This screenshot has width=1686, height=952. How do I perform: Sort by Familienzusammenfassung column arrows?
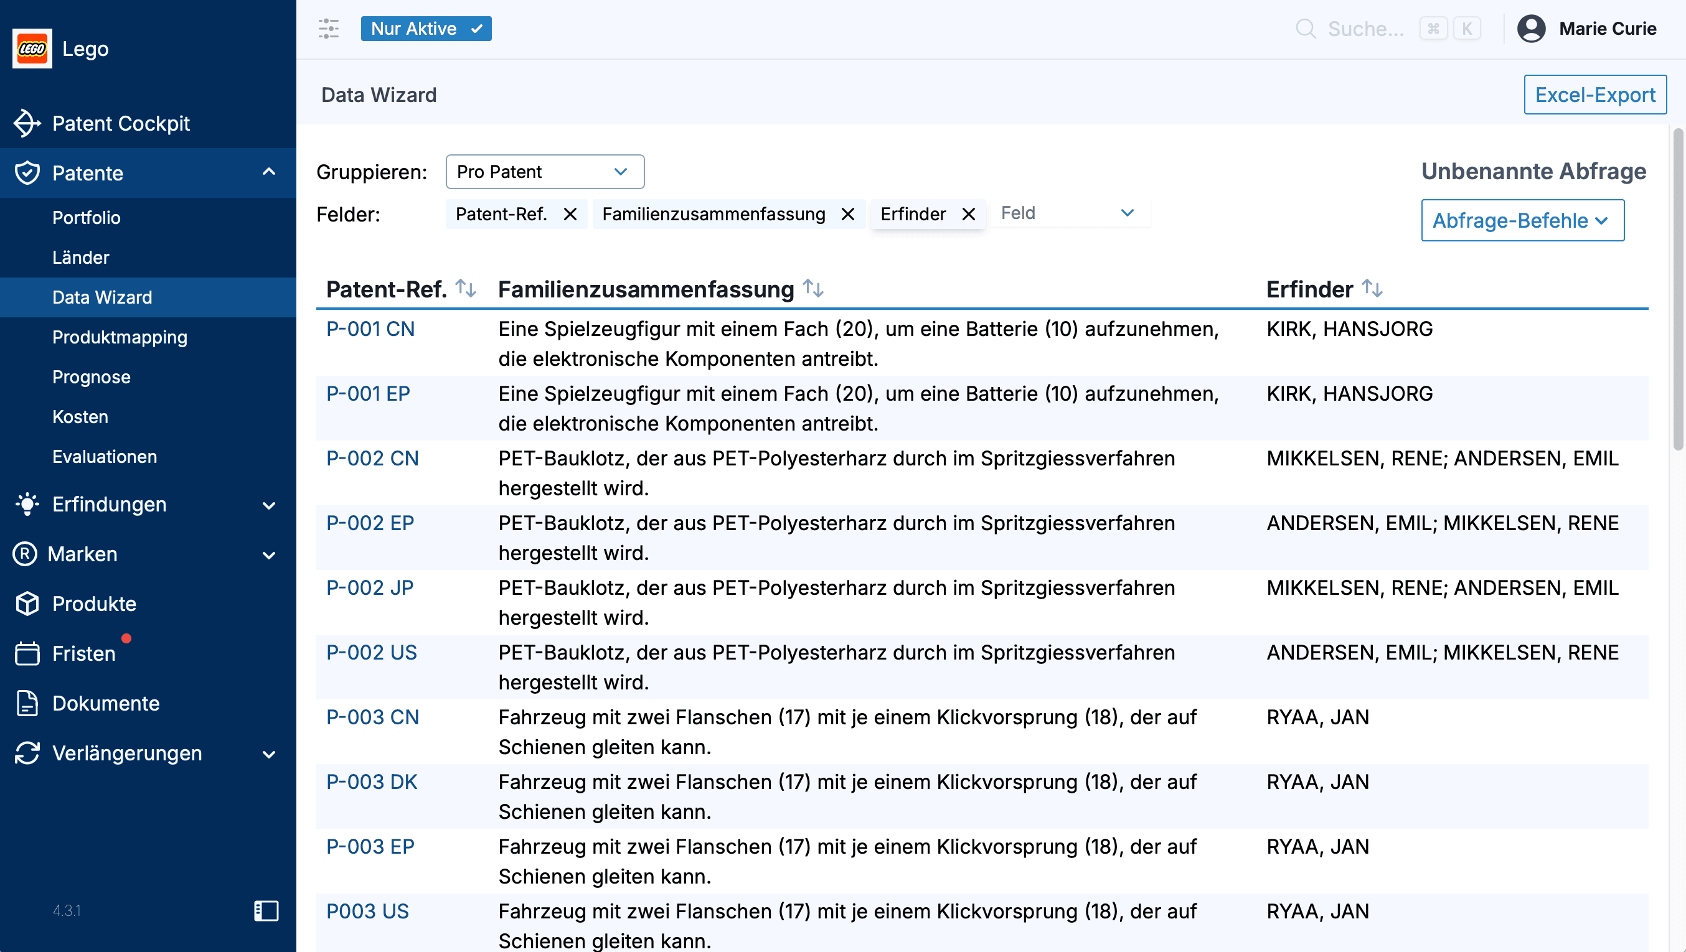pos(813,288)
